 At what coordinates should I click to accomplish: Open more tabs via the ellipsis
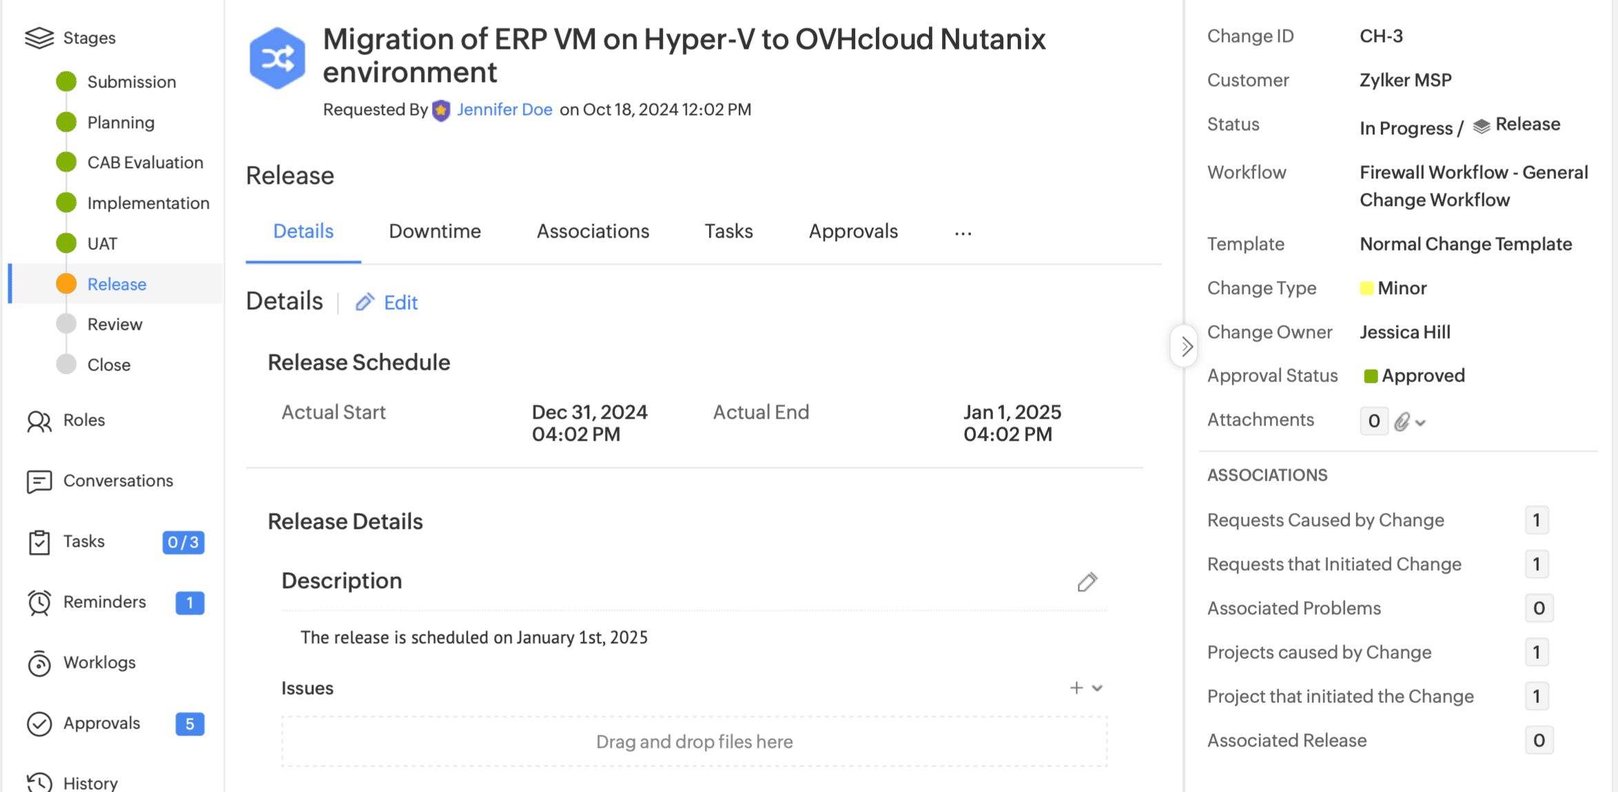(963, 233)
